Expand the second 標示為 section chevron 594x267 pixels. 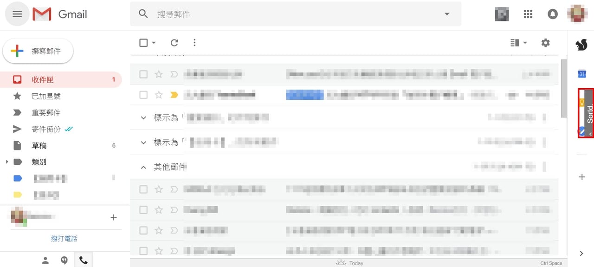point(143,143)
